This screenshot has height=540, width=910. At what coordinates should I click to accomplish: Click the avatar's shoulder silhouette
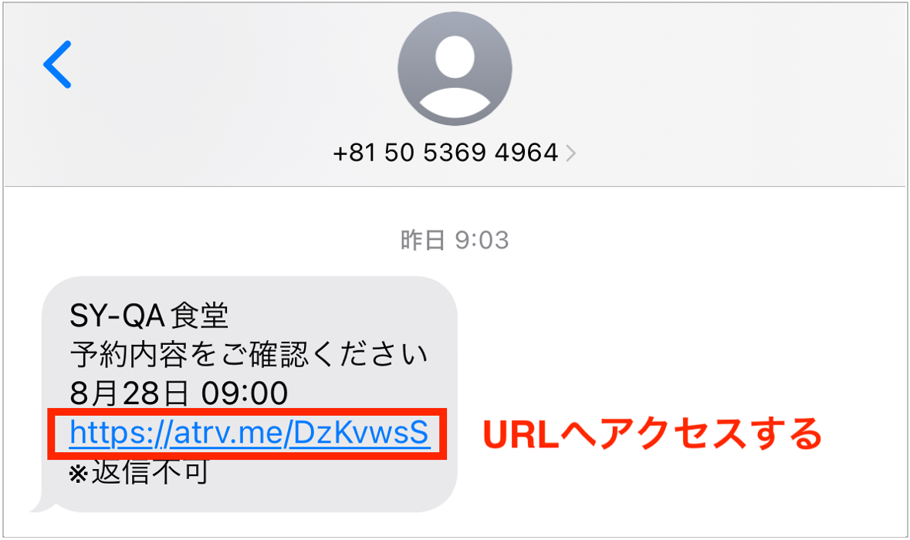click(455, 102)
